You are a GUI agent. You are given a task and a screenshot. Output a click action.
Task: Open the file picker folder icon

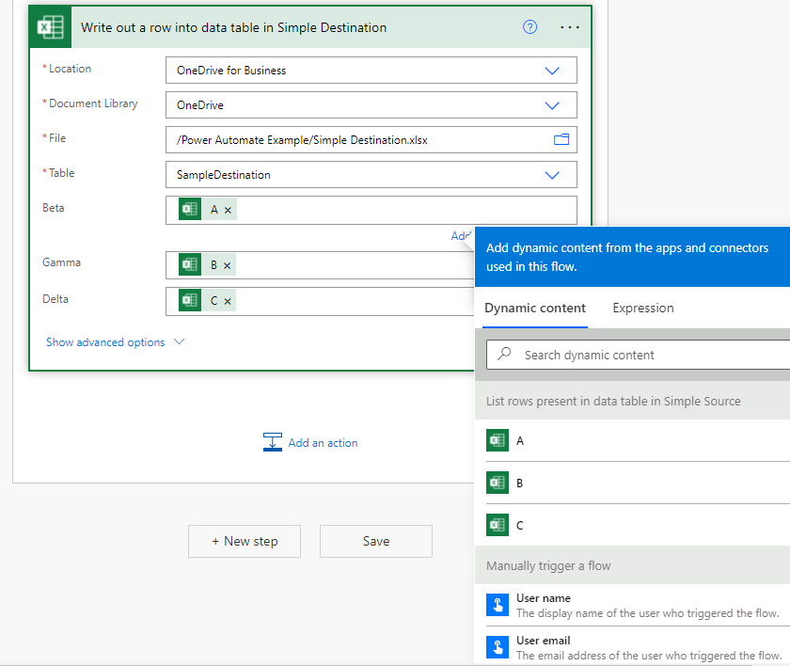pyautogui.click(x=561, y=139)
